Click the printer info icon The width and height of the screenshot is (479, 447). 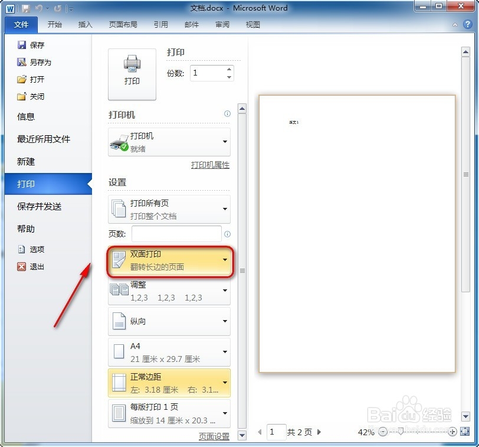click(227, 114)
